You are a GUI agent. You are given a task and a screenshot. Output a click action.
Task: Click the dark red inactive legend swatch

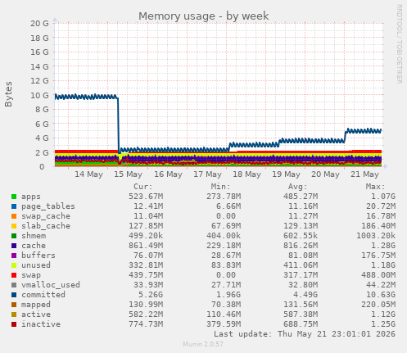click(x=14, y=324)
